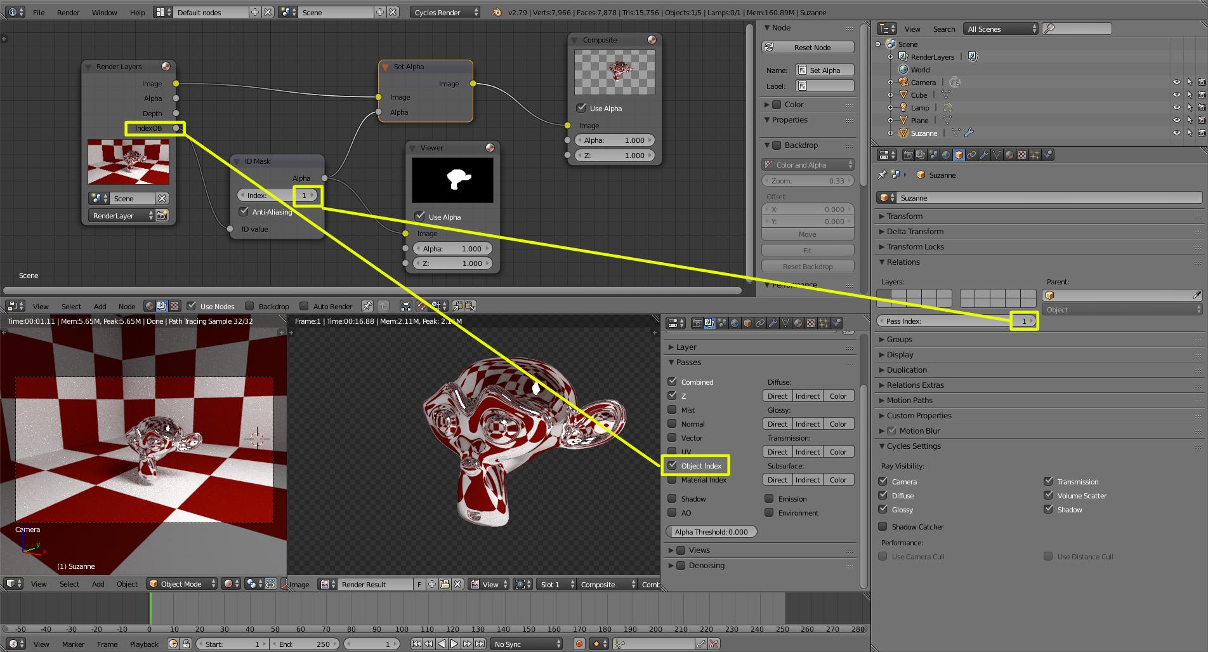Expand the Delta Transform panel
Image resolution: width=1208 pixels, height=652 pixels.
click(915, 231)
